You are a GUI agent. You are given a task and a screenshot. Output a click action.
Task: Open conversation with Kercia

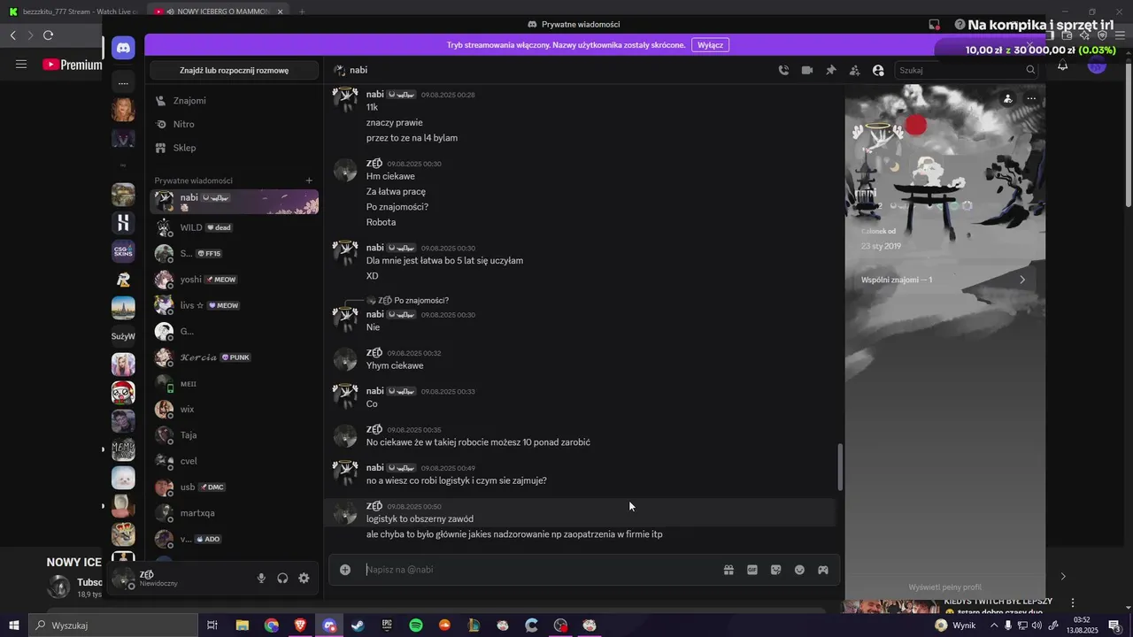[x=235, y=357]
